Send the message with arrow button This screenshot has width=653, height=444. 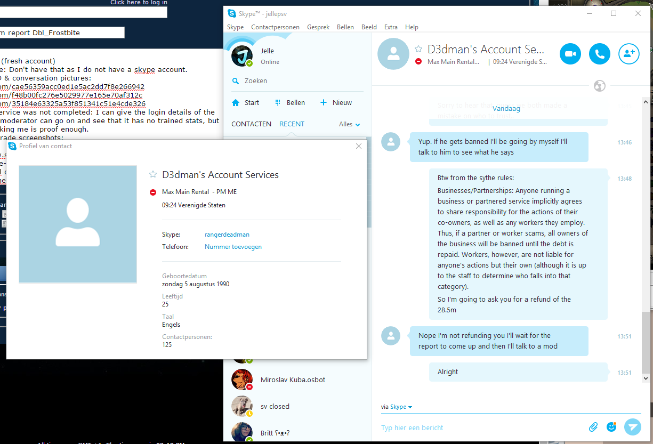click(x=633, y=427)
